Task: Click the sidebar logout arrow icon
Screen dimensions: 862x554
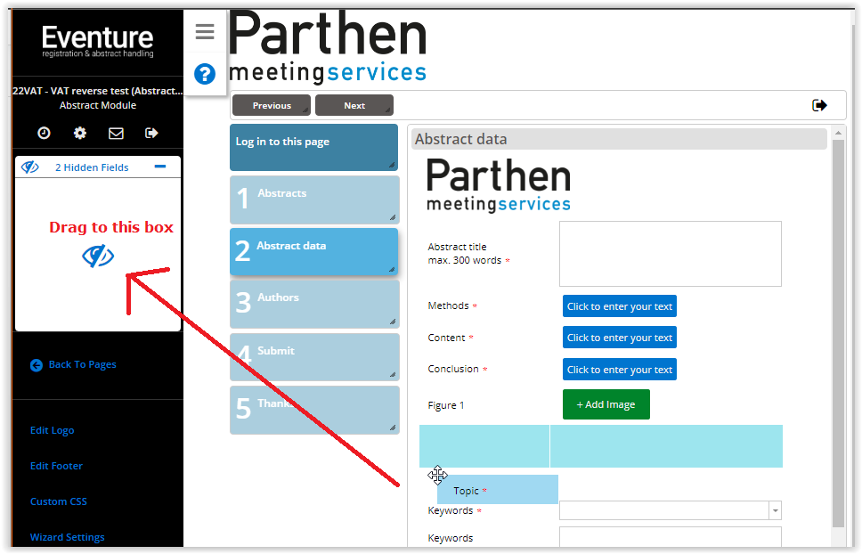Action: click(151, 133)
